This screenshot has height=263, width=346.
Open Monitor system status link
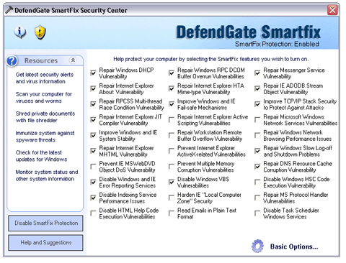[x=47, y=175]
